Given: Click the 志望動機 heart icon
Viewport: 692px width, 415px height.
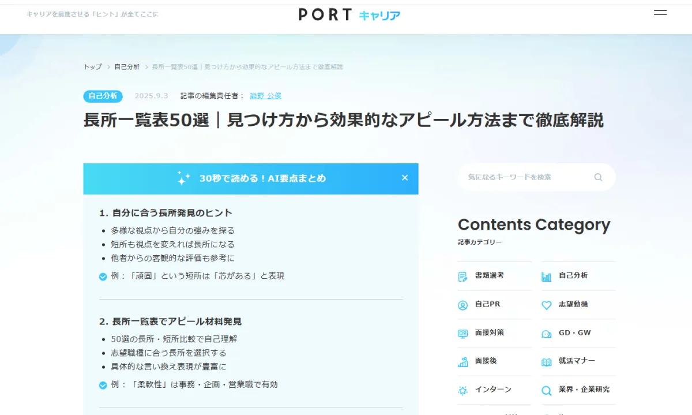Looking at the screenshot, I should (x=546, y=305).
